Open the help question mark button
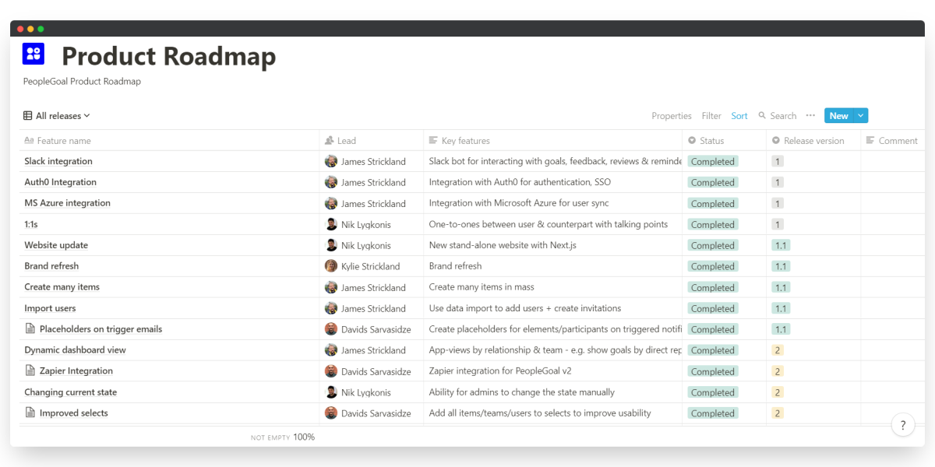The image size is (935, 467). pos(903,425)
